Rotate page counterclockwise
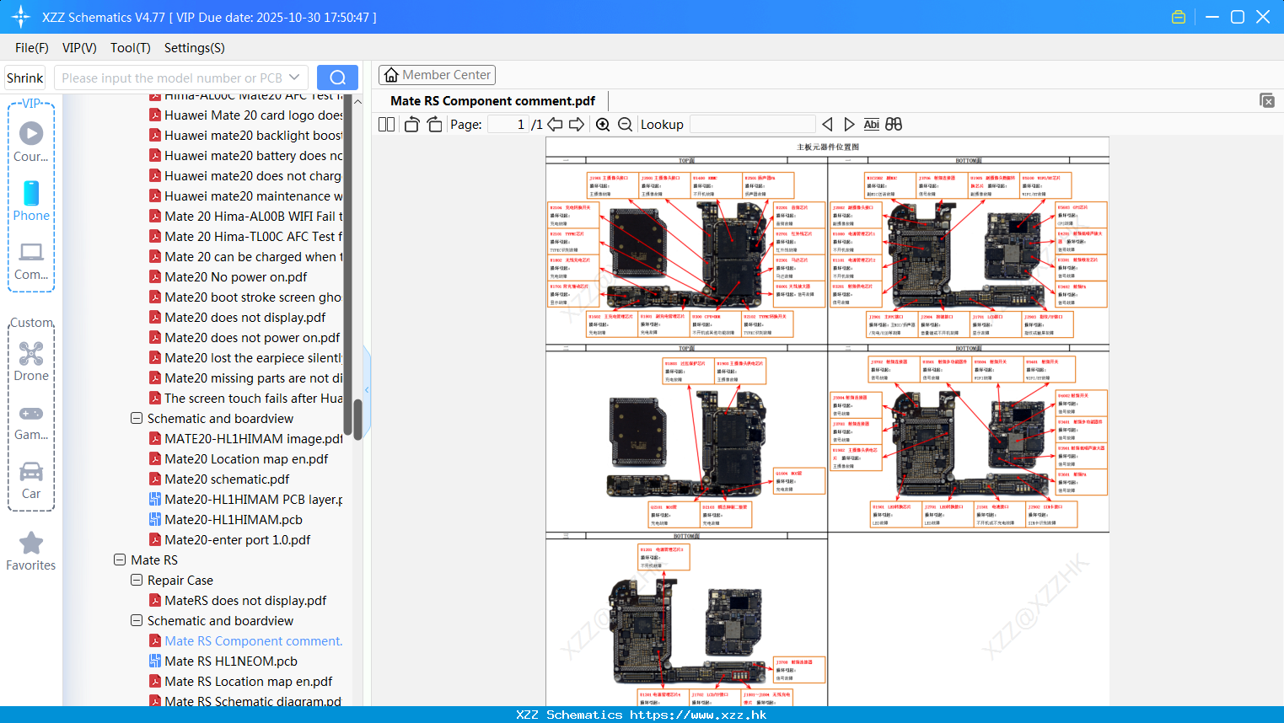 pyautogui.click(x=411, y=124)
